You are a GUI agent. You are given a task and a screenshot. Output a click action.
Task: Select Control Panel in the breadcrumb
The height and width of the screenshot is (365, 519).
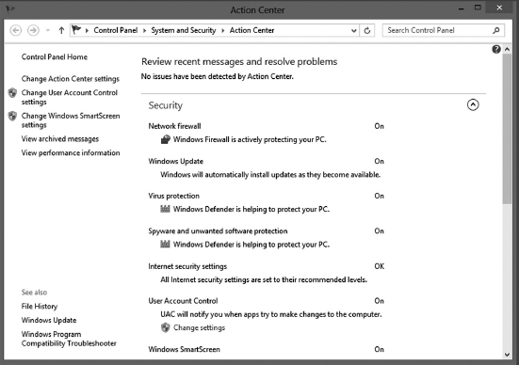(116, 30)
